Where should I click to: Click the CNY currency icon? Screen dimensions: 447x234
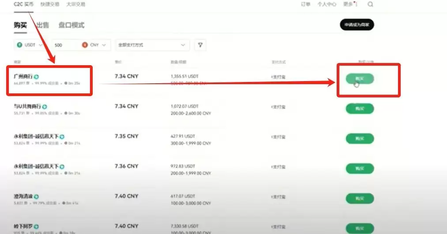[85, 45]
